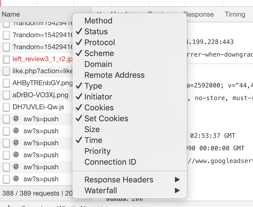Open the Waterfall submenu

pos(101,191)
